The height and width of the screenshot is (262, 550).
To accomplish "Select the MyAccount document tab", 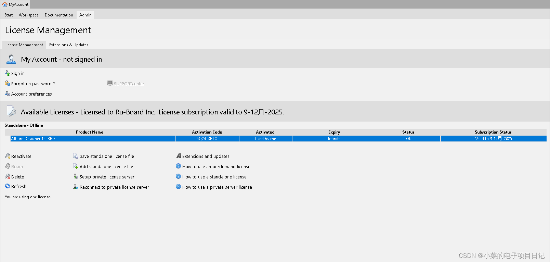I will point(15,4).
